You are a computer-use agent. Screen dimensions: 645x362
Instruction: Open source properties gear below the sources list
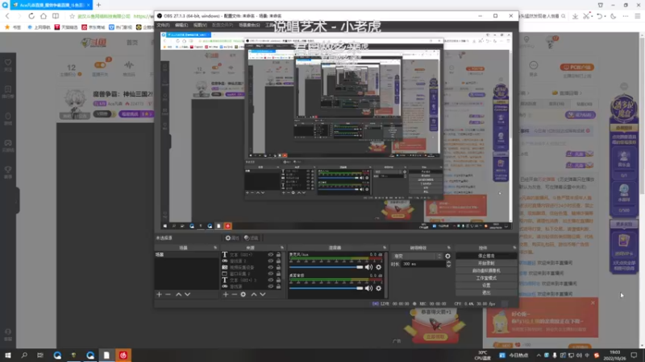243,294
